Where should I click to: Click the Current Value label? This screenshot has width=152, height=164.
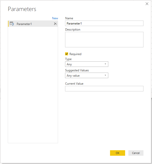tap(74, 84)
